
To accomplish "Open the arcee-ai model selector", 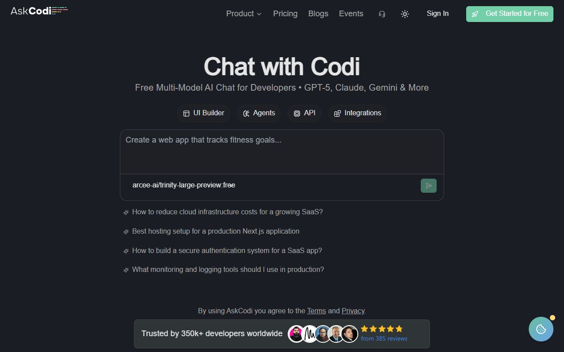I will point(184,185).
